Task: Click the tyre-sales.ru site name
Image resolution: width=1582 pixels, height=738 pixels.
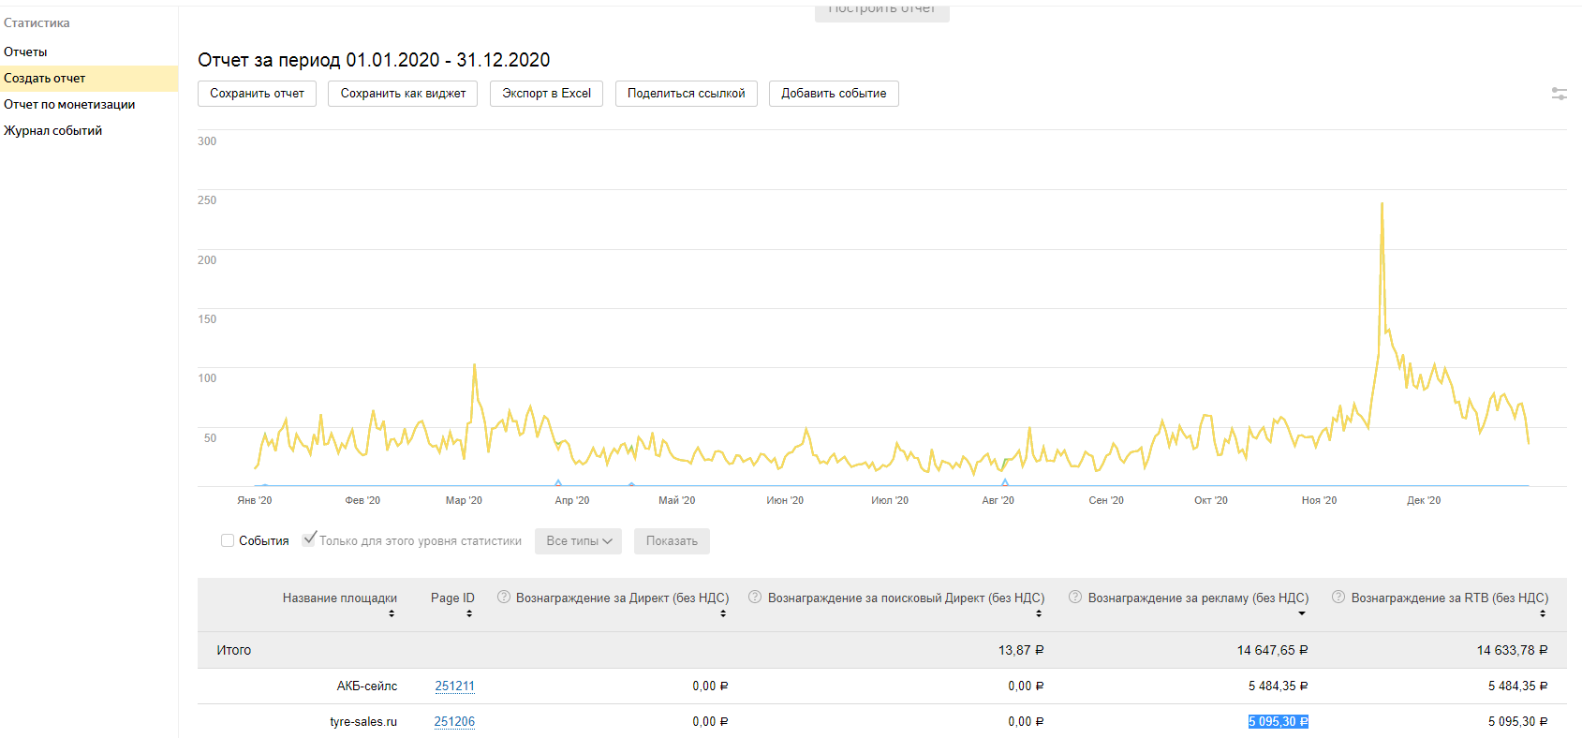Action: [x=363, y=722]
